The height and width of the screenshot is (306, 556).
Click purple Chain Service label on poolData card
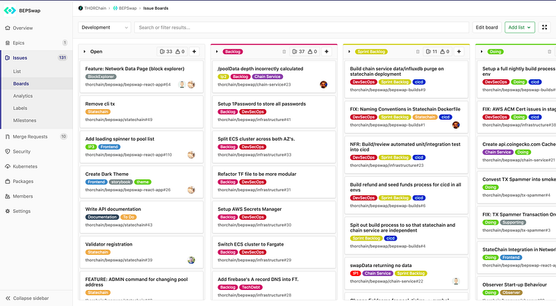268,76
